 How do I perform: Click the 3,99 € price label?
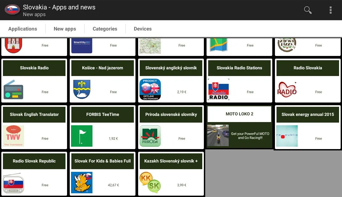click(x=182, y=185)
